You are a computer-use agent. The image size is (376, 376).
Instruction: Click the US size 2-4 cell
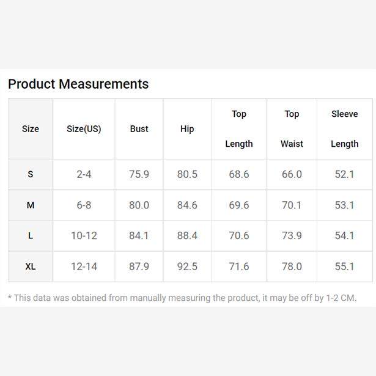[x=84, y=174]
